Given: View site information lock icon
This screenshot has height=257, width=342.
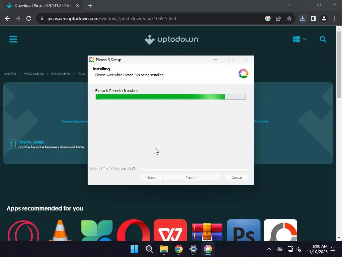Looking at the screenshot, I should tap(42, 19).
